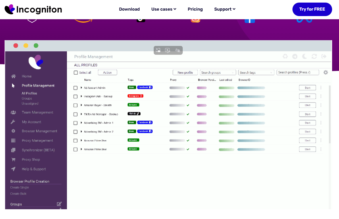Click the recycle bin icon in header

tap(285, 57)
